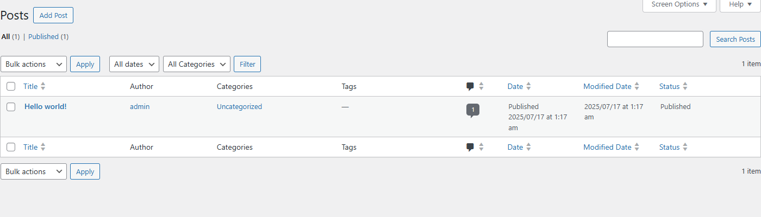Image resolution: width=761 pixels, height=217 pixels.
Task: Expand the All dates dropdown
Action: click(134, 64)
